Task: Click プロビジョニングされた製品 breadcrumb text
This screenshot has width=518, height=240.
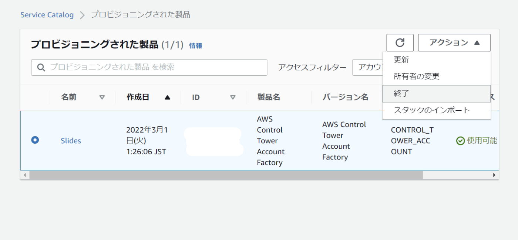Action: click(x=141, y=15)
